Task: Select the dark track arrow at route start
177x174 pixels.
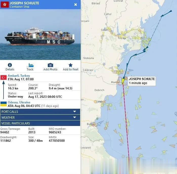Action: pos(170,11)
